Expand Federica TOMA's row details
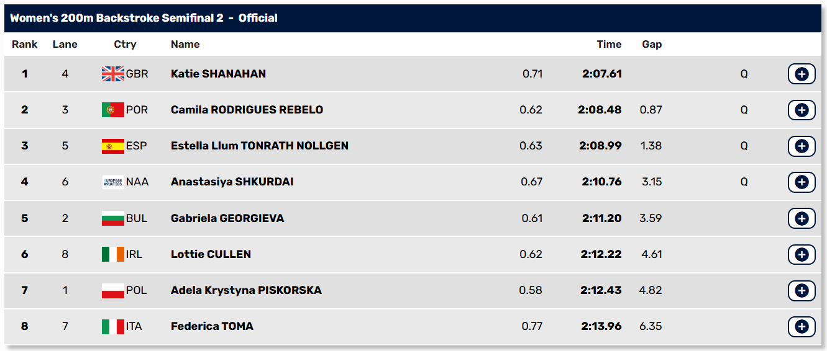827x351 pixels. (802, 326)
